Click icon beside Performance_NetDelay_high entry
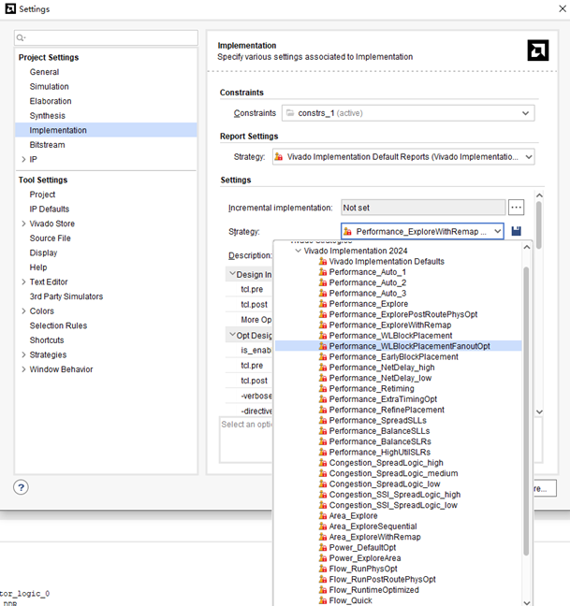The width and height of the screenshot is (570, 606). tap(323, 368)
